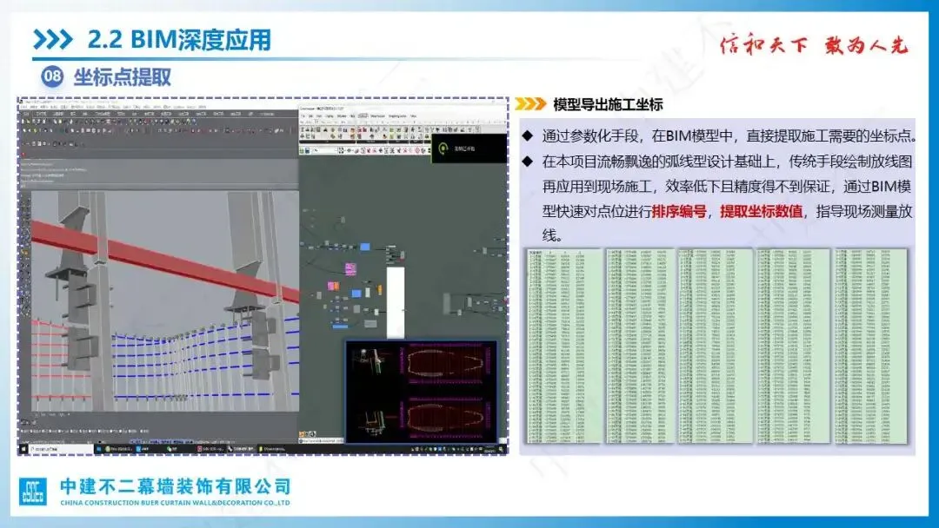Open the Grasshopper canvas zoom dropdown
The image size is (939, 528).
325,151
